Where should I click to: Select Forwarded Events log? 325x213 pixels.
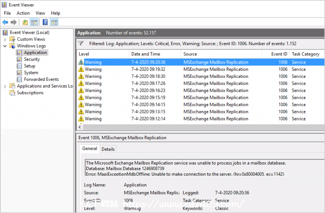[41, 79]
